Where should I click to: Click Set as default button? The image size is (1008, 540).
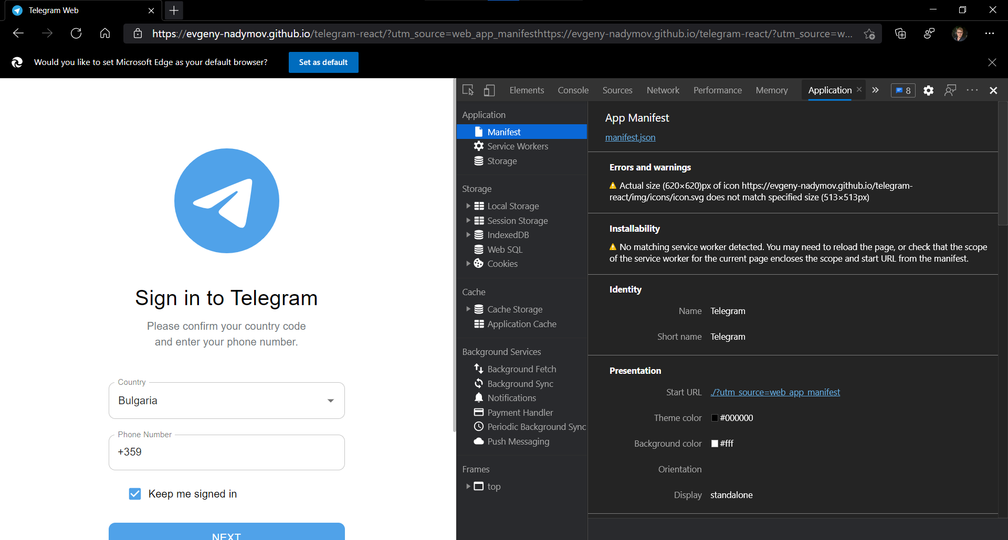pos(323,62)
